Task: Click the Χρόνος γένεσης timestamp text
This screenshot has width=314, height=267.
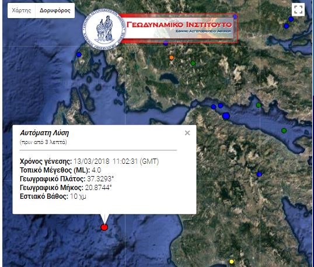Action: point(116,161)
